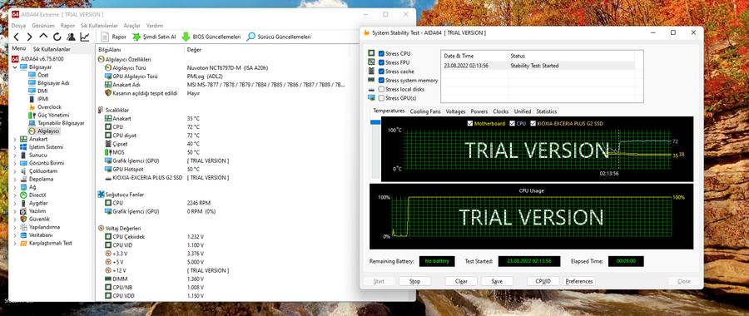Click the Rapor toolbar button

[114, 37]
